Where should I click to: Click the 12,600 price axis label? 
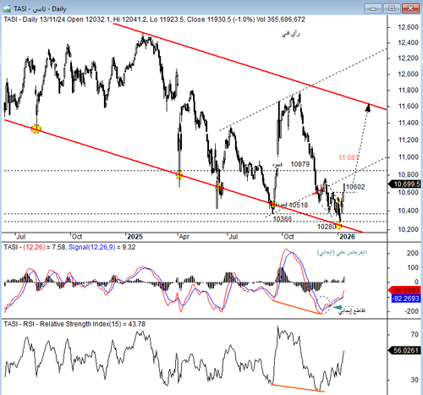[x=408, y=27]
